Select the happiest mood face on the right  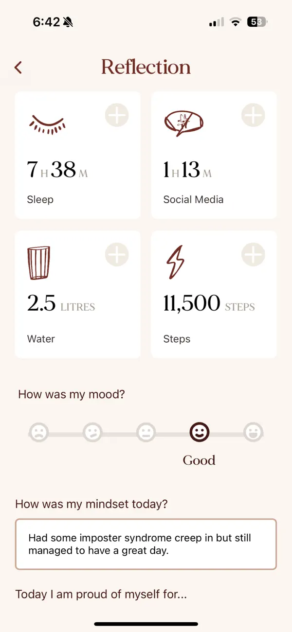pos(253,432)
